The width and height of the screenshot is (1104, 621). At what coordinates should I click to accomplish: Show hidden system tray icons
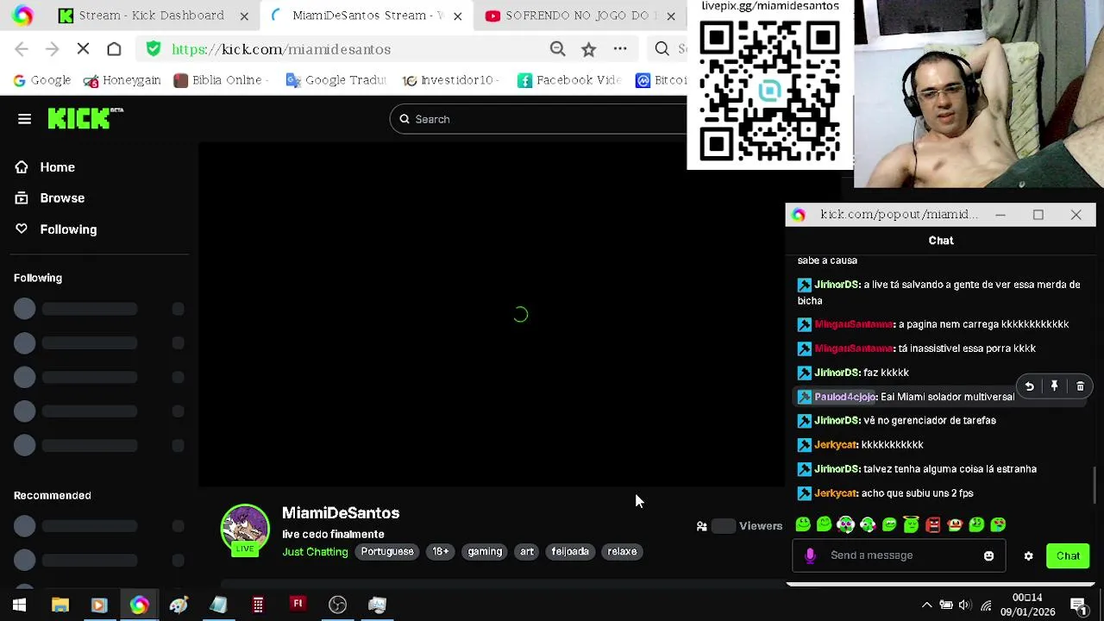[926, 605]
